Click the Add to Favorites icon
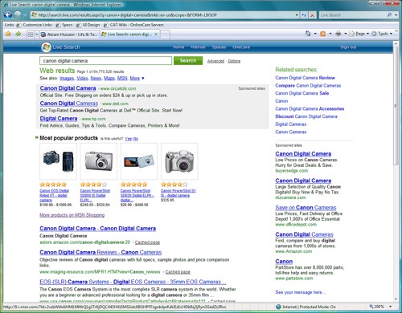The image size is (402, 313). coord(18,34)
